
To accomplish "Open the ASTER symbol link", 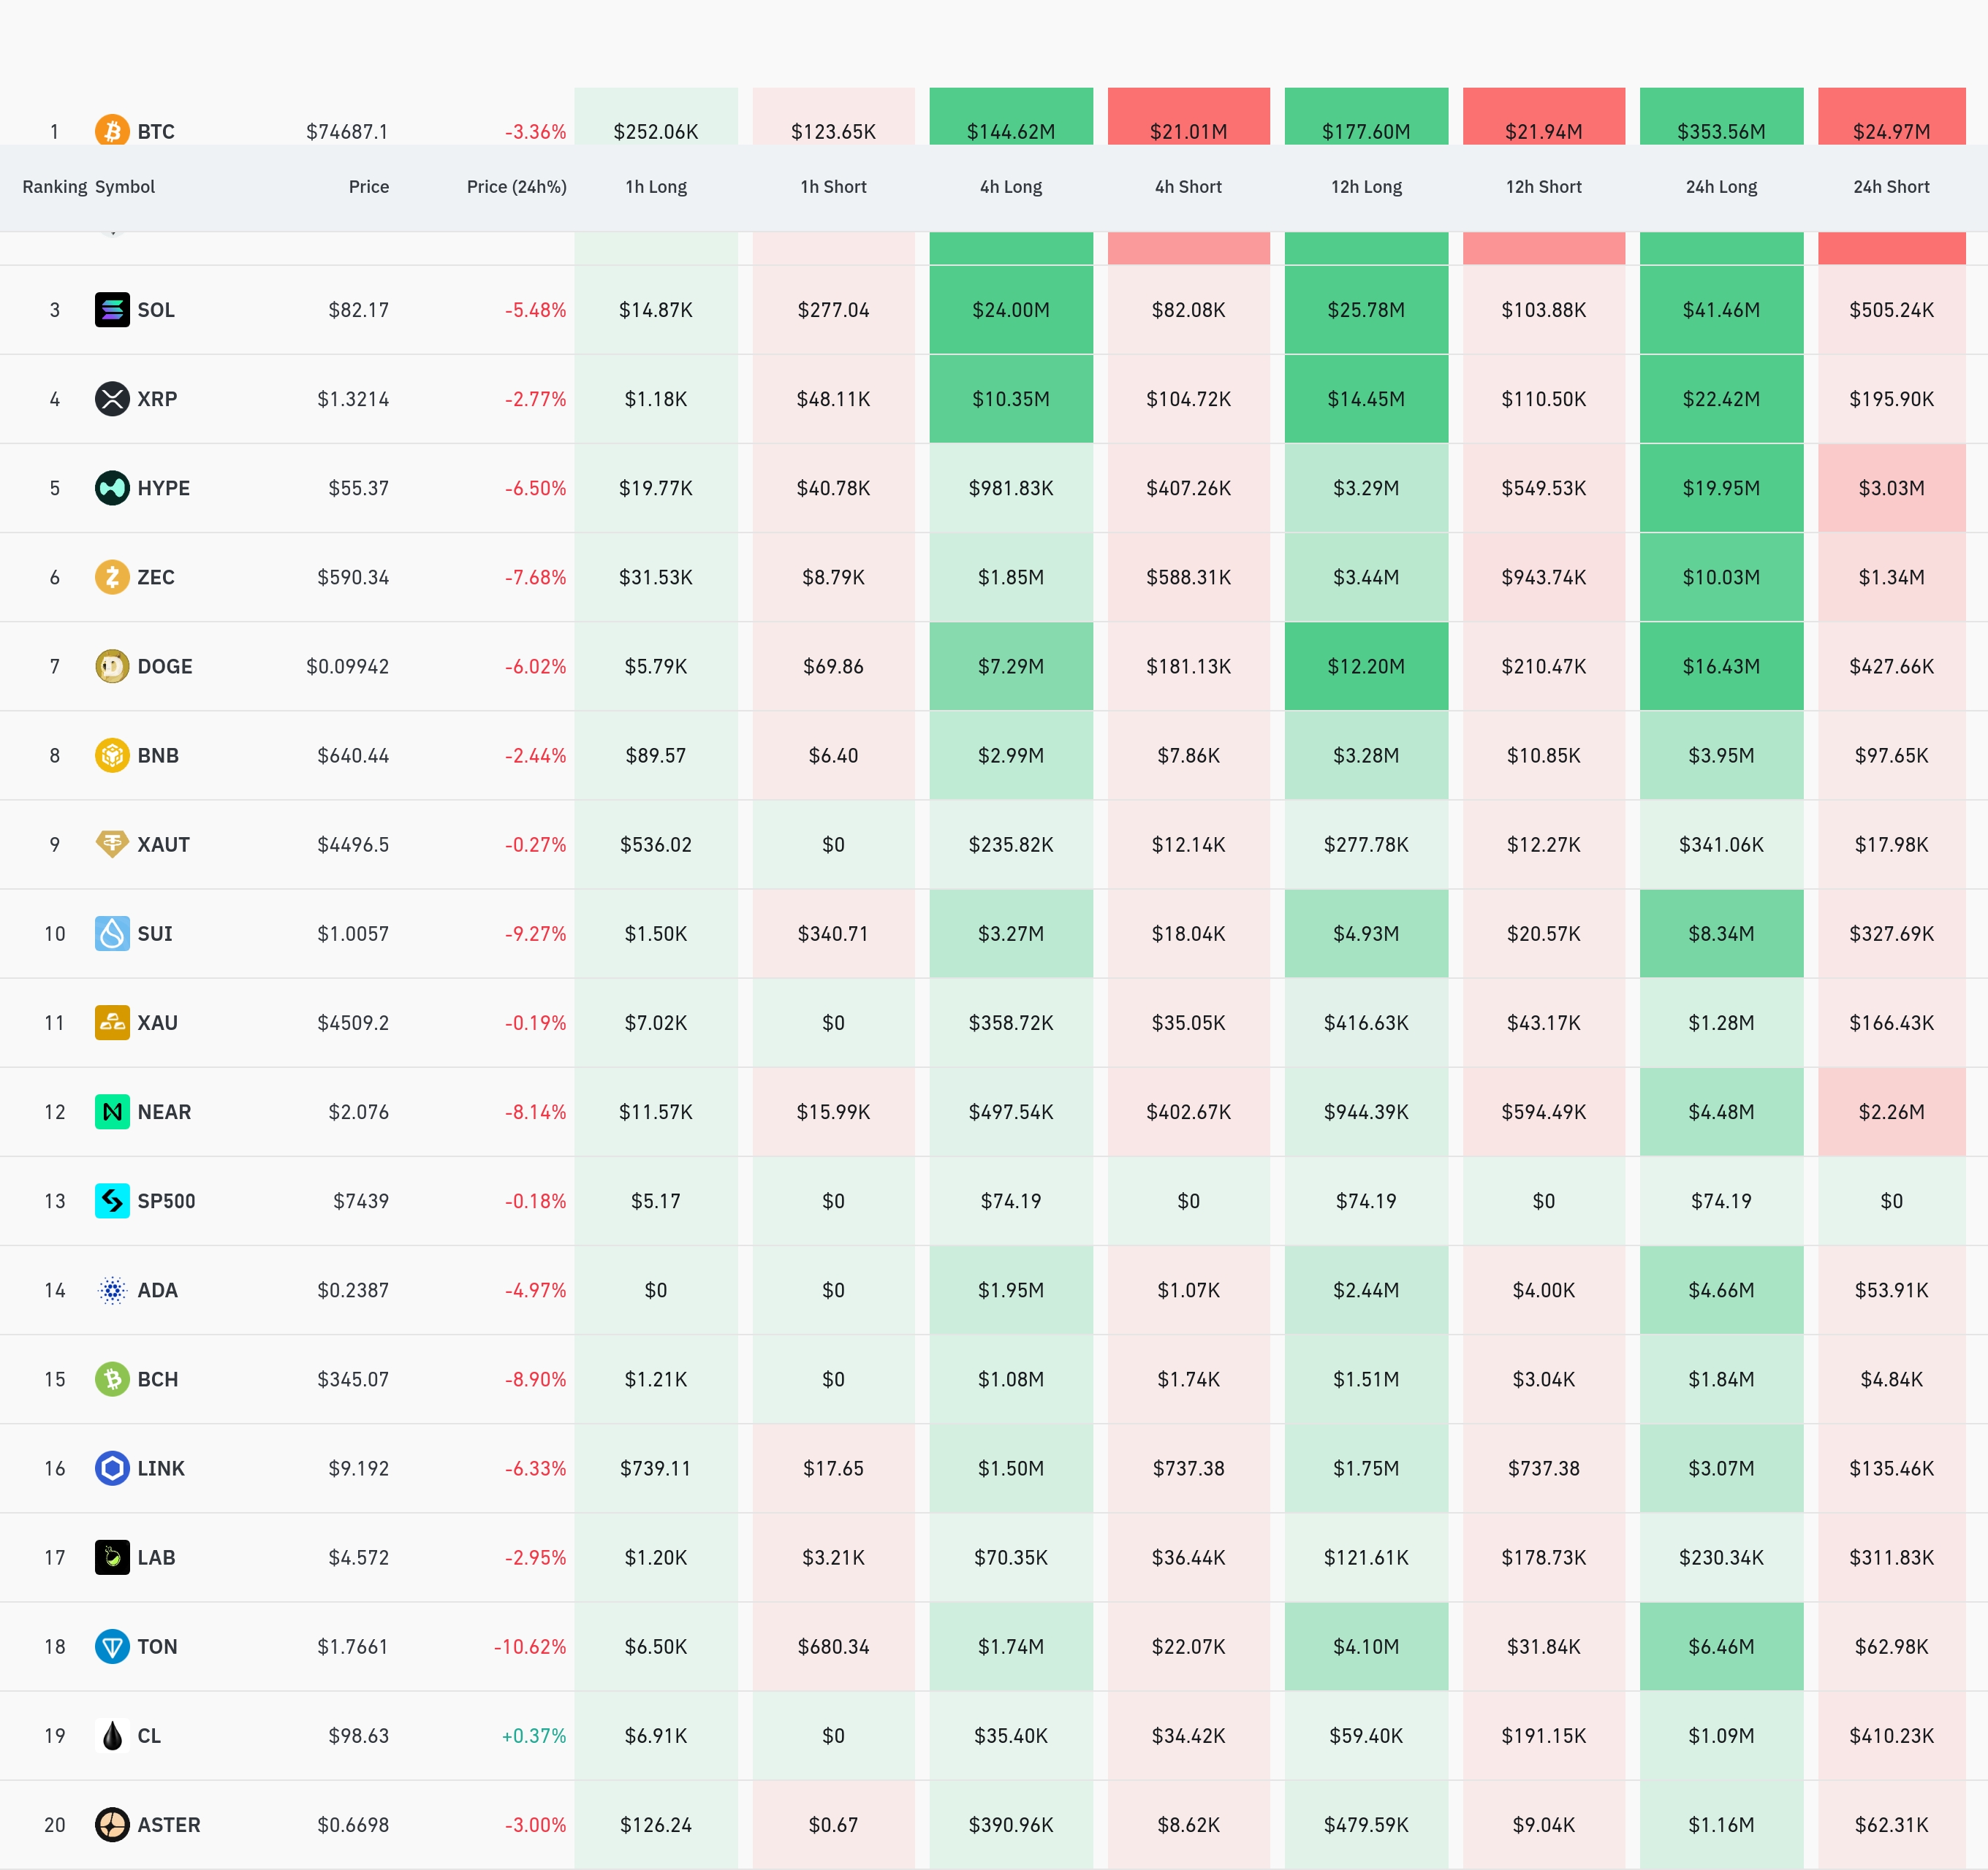I will 169,1825.
